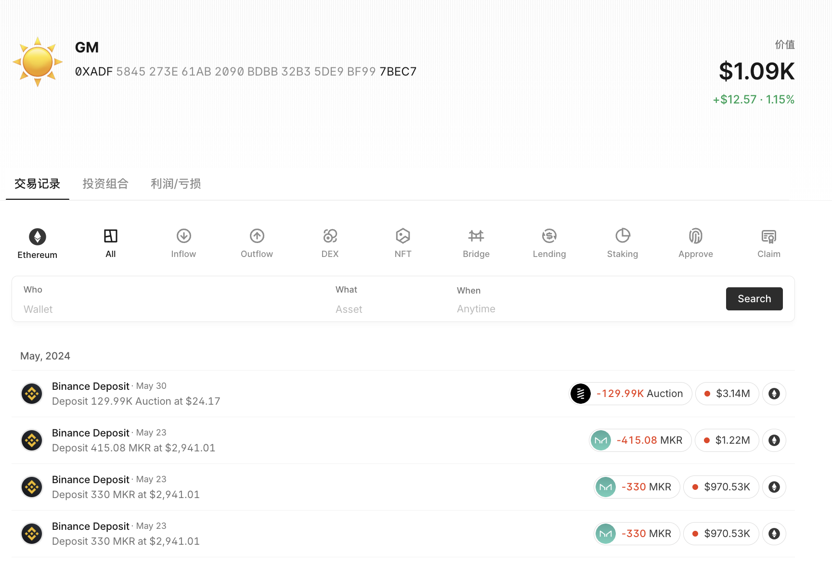Click the -415.08 MKR token chip
The height and width of the screenshot is (564, 832).
click(x=640, y=440)
